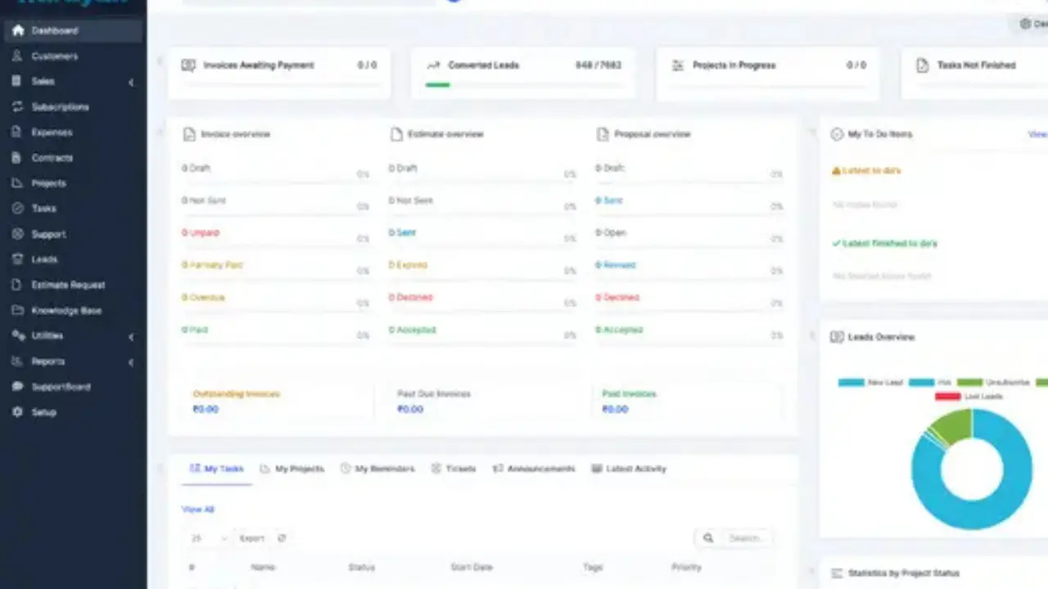Click the Partially Paid invoices link
This screenshot has width=1048, height=589.
tap(212, 265)
